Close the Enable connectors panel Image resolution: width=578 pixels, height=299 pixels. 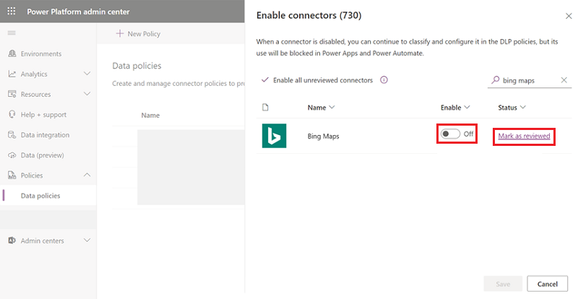[567, 14]
